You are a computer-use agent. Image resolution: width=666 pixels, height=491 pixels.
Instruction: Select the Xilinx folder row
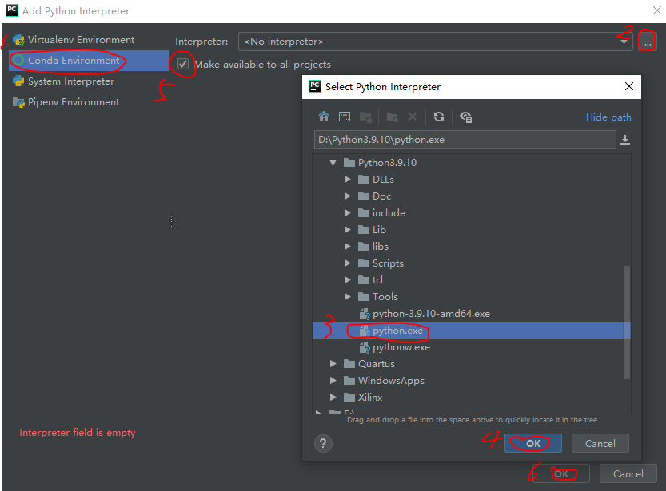coord(472,398)
